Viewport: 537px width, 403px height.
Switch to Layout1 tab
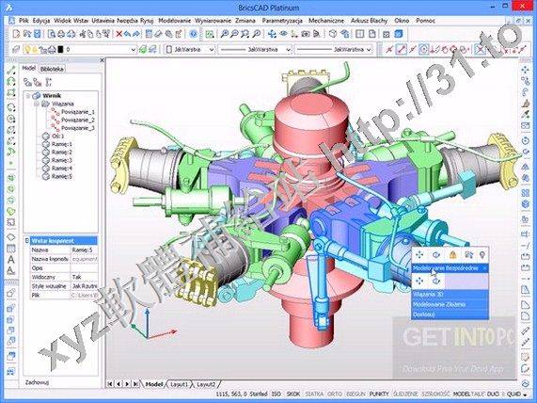point(180,384)
